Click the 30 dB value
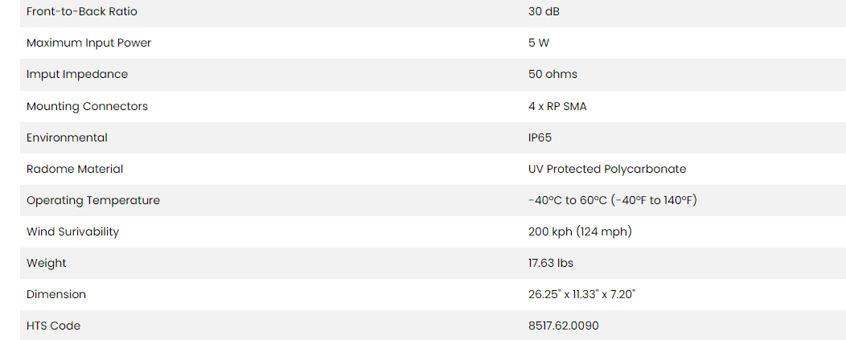This screenshot has height=340, width=846. pos(543,11)
